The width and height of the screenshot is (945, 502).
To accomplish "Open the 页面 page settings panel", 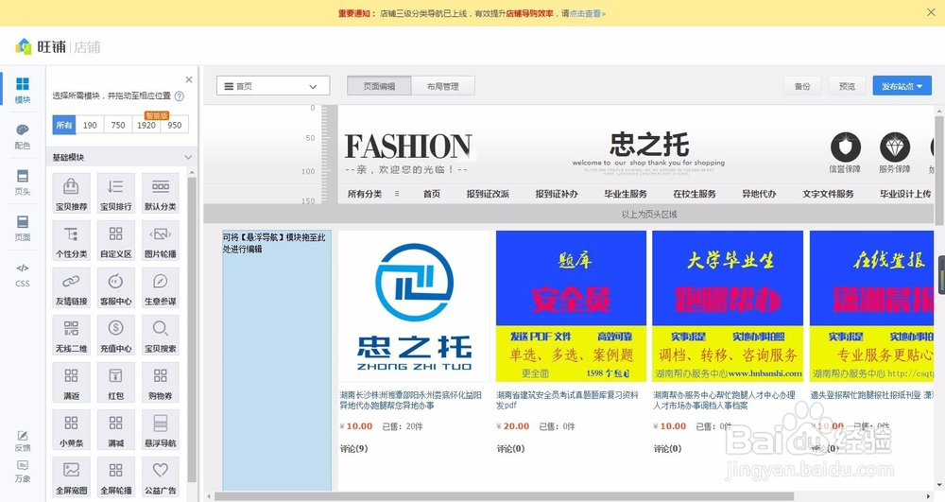I will (23, 228).
